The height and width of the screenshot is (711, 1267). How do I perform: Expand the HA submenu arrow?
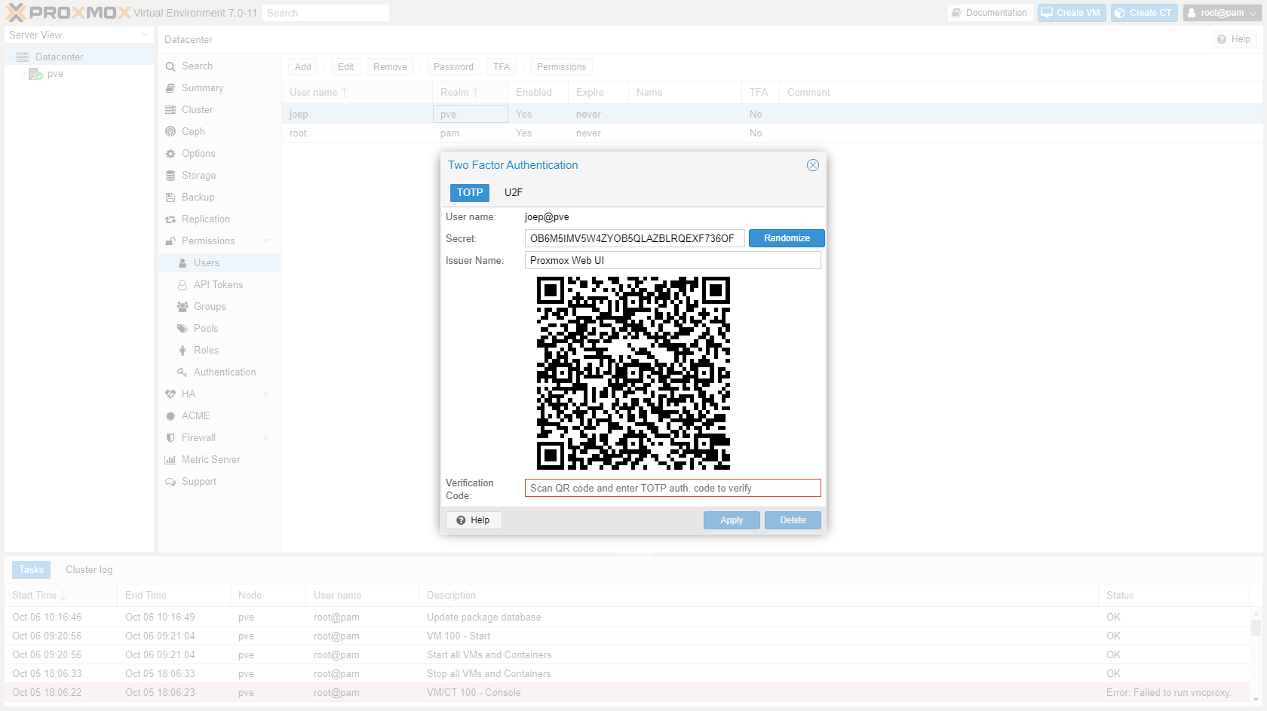coord(267,394)
